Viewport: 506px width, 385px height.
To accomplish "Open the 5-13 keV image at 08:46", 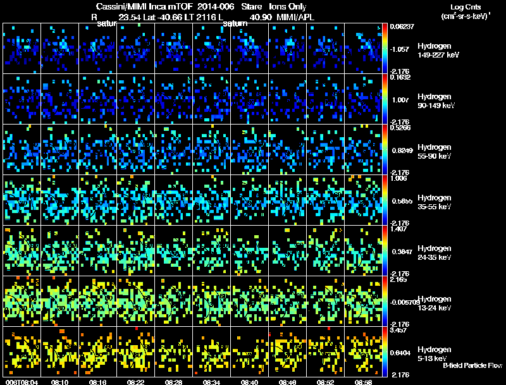I will click(x=288, y=351).
